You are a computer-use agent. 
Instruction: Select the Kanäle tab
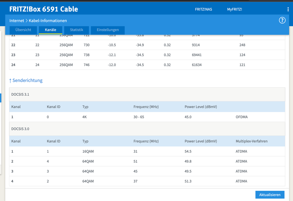coord(50,30)
